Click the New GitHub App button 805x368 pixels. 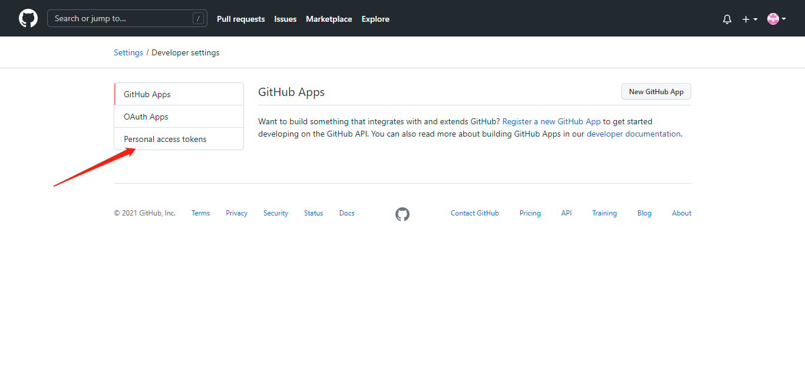tap(656, 91)
